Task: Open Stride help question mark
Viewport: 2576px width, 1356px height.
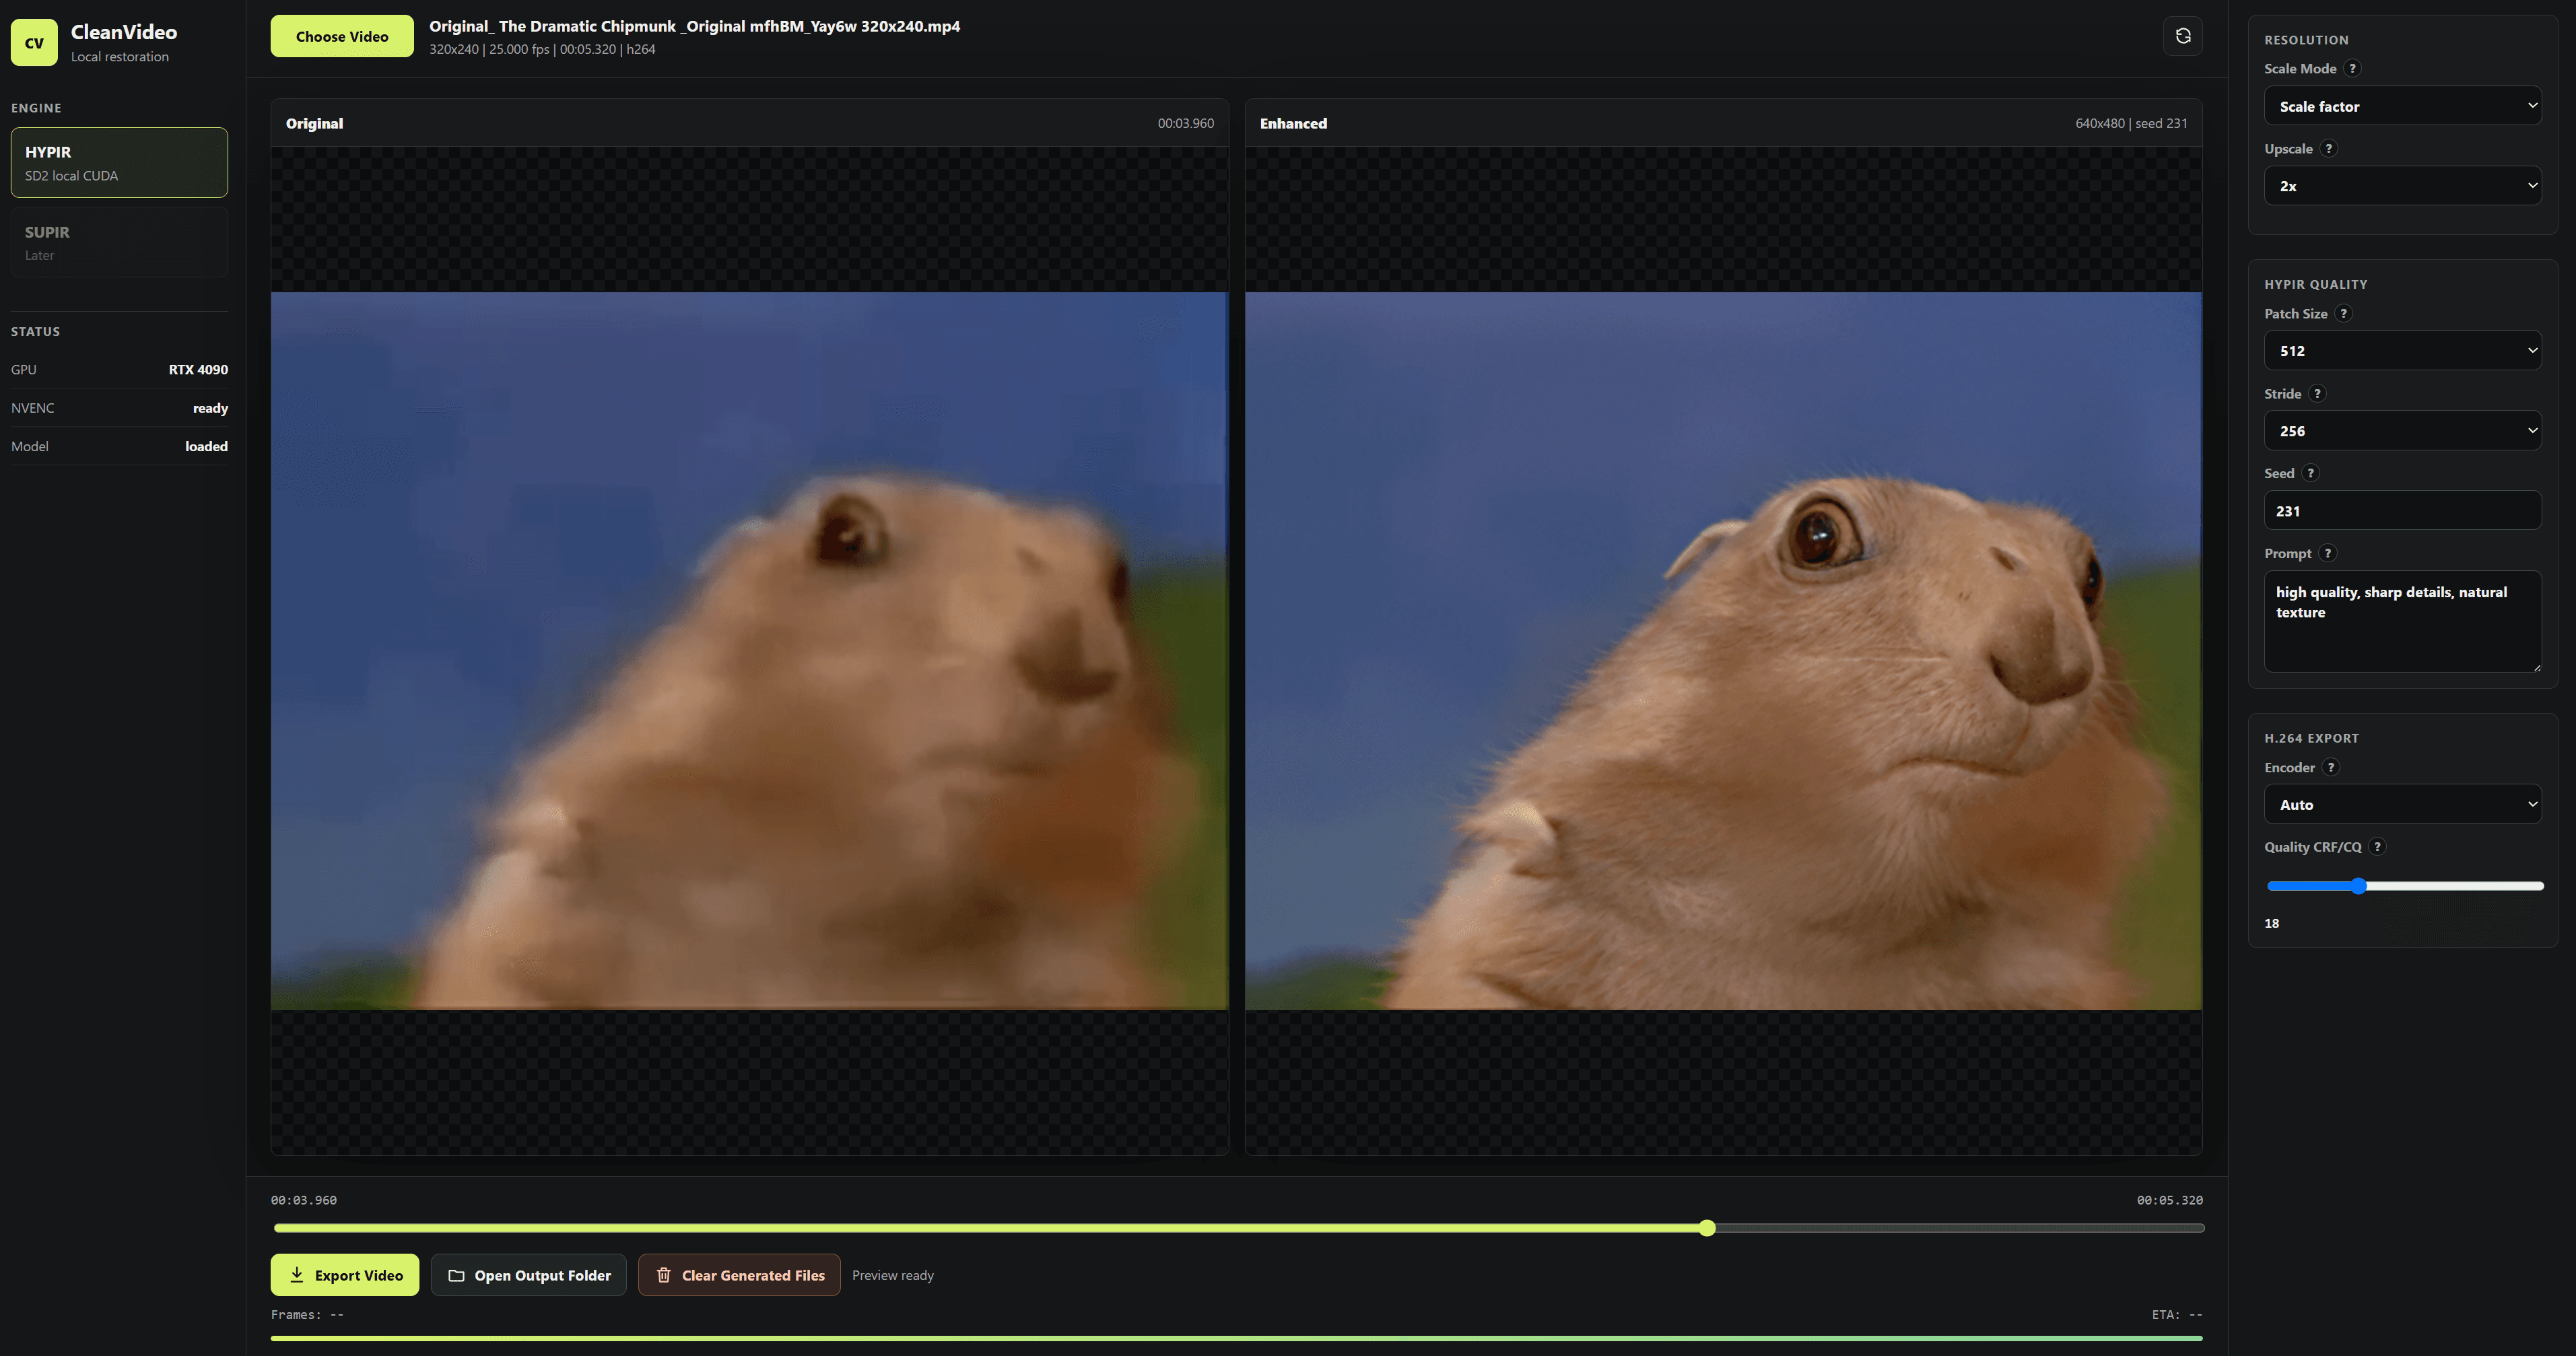Action: 2318,394
